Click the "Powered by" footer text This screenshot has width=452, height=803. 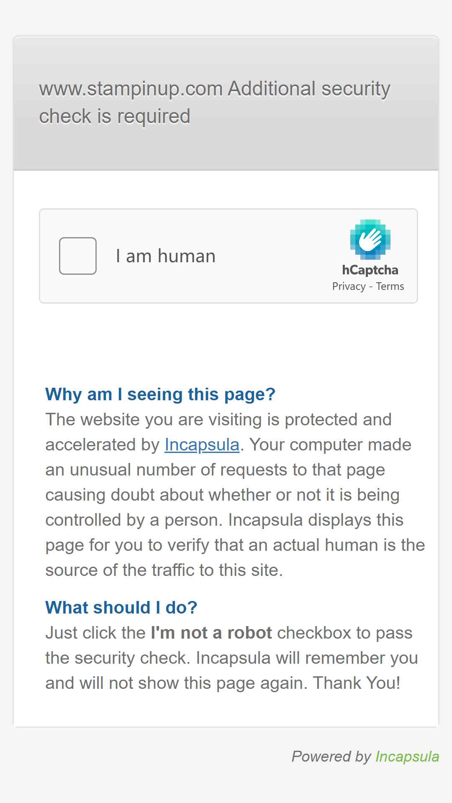tap(331, 757)
